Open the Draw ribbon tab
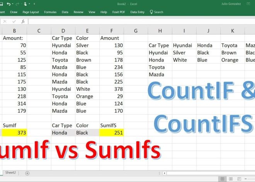The image size is (255, 182). [x=14, y=12]
